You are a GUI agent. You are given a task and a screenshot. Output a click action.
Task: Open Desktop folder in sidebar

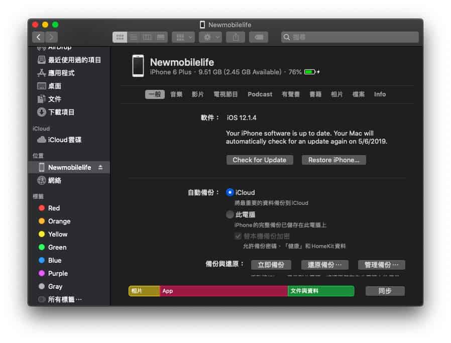tap(49, 86)
